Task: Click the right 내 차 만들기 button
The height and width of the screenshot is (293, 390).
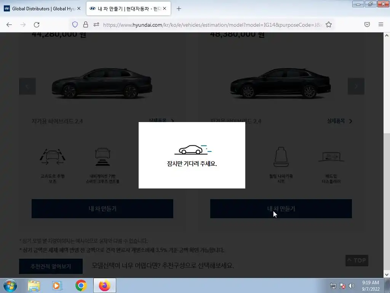Action: pyautogui.click(x=281, y=209)
